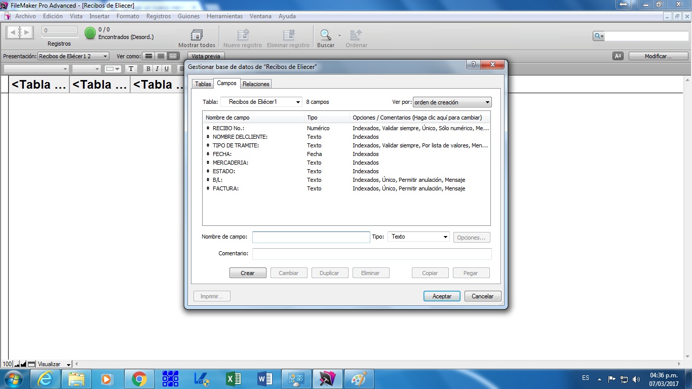Click the T text color button
The image size is (692, 389).
click(131, 69)
